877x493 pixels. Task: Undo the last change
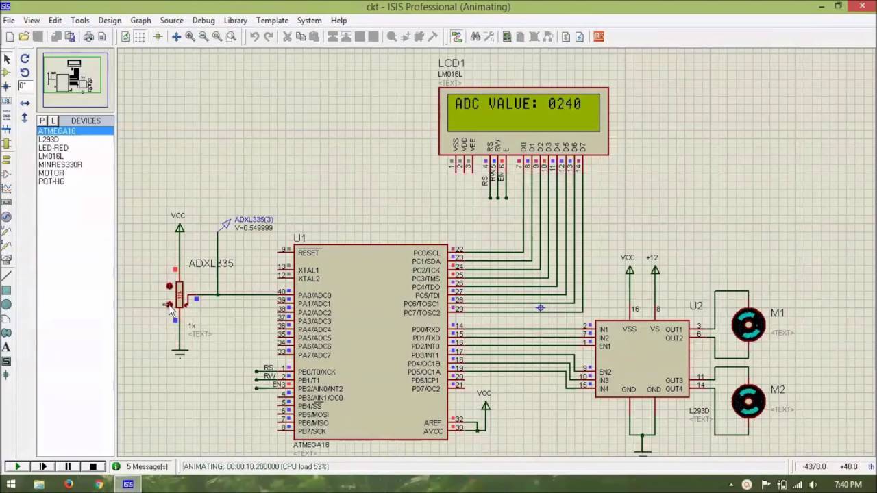(x=254, y=37)
